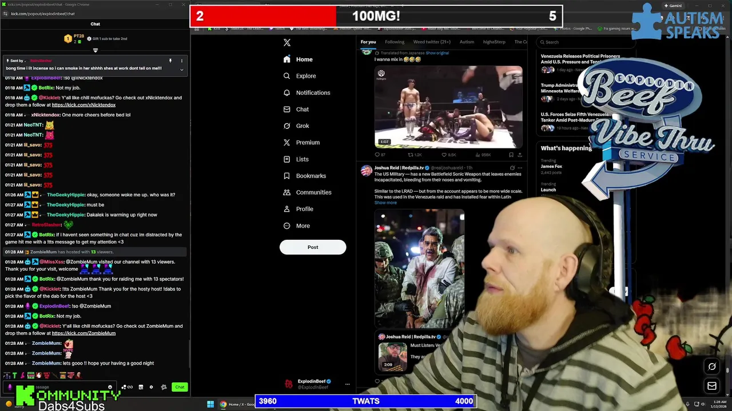Open the More menu in X sidebar
The image size is (732, 411).
click(296, 225)
